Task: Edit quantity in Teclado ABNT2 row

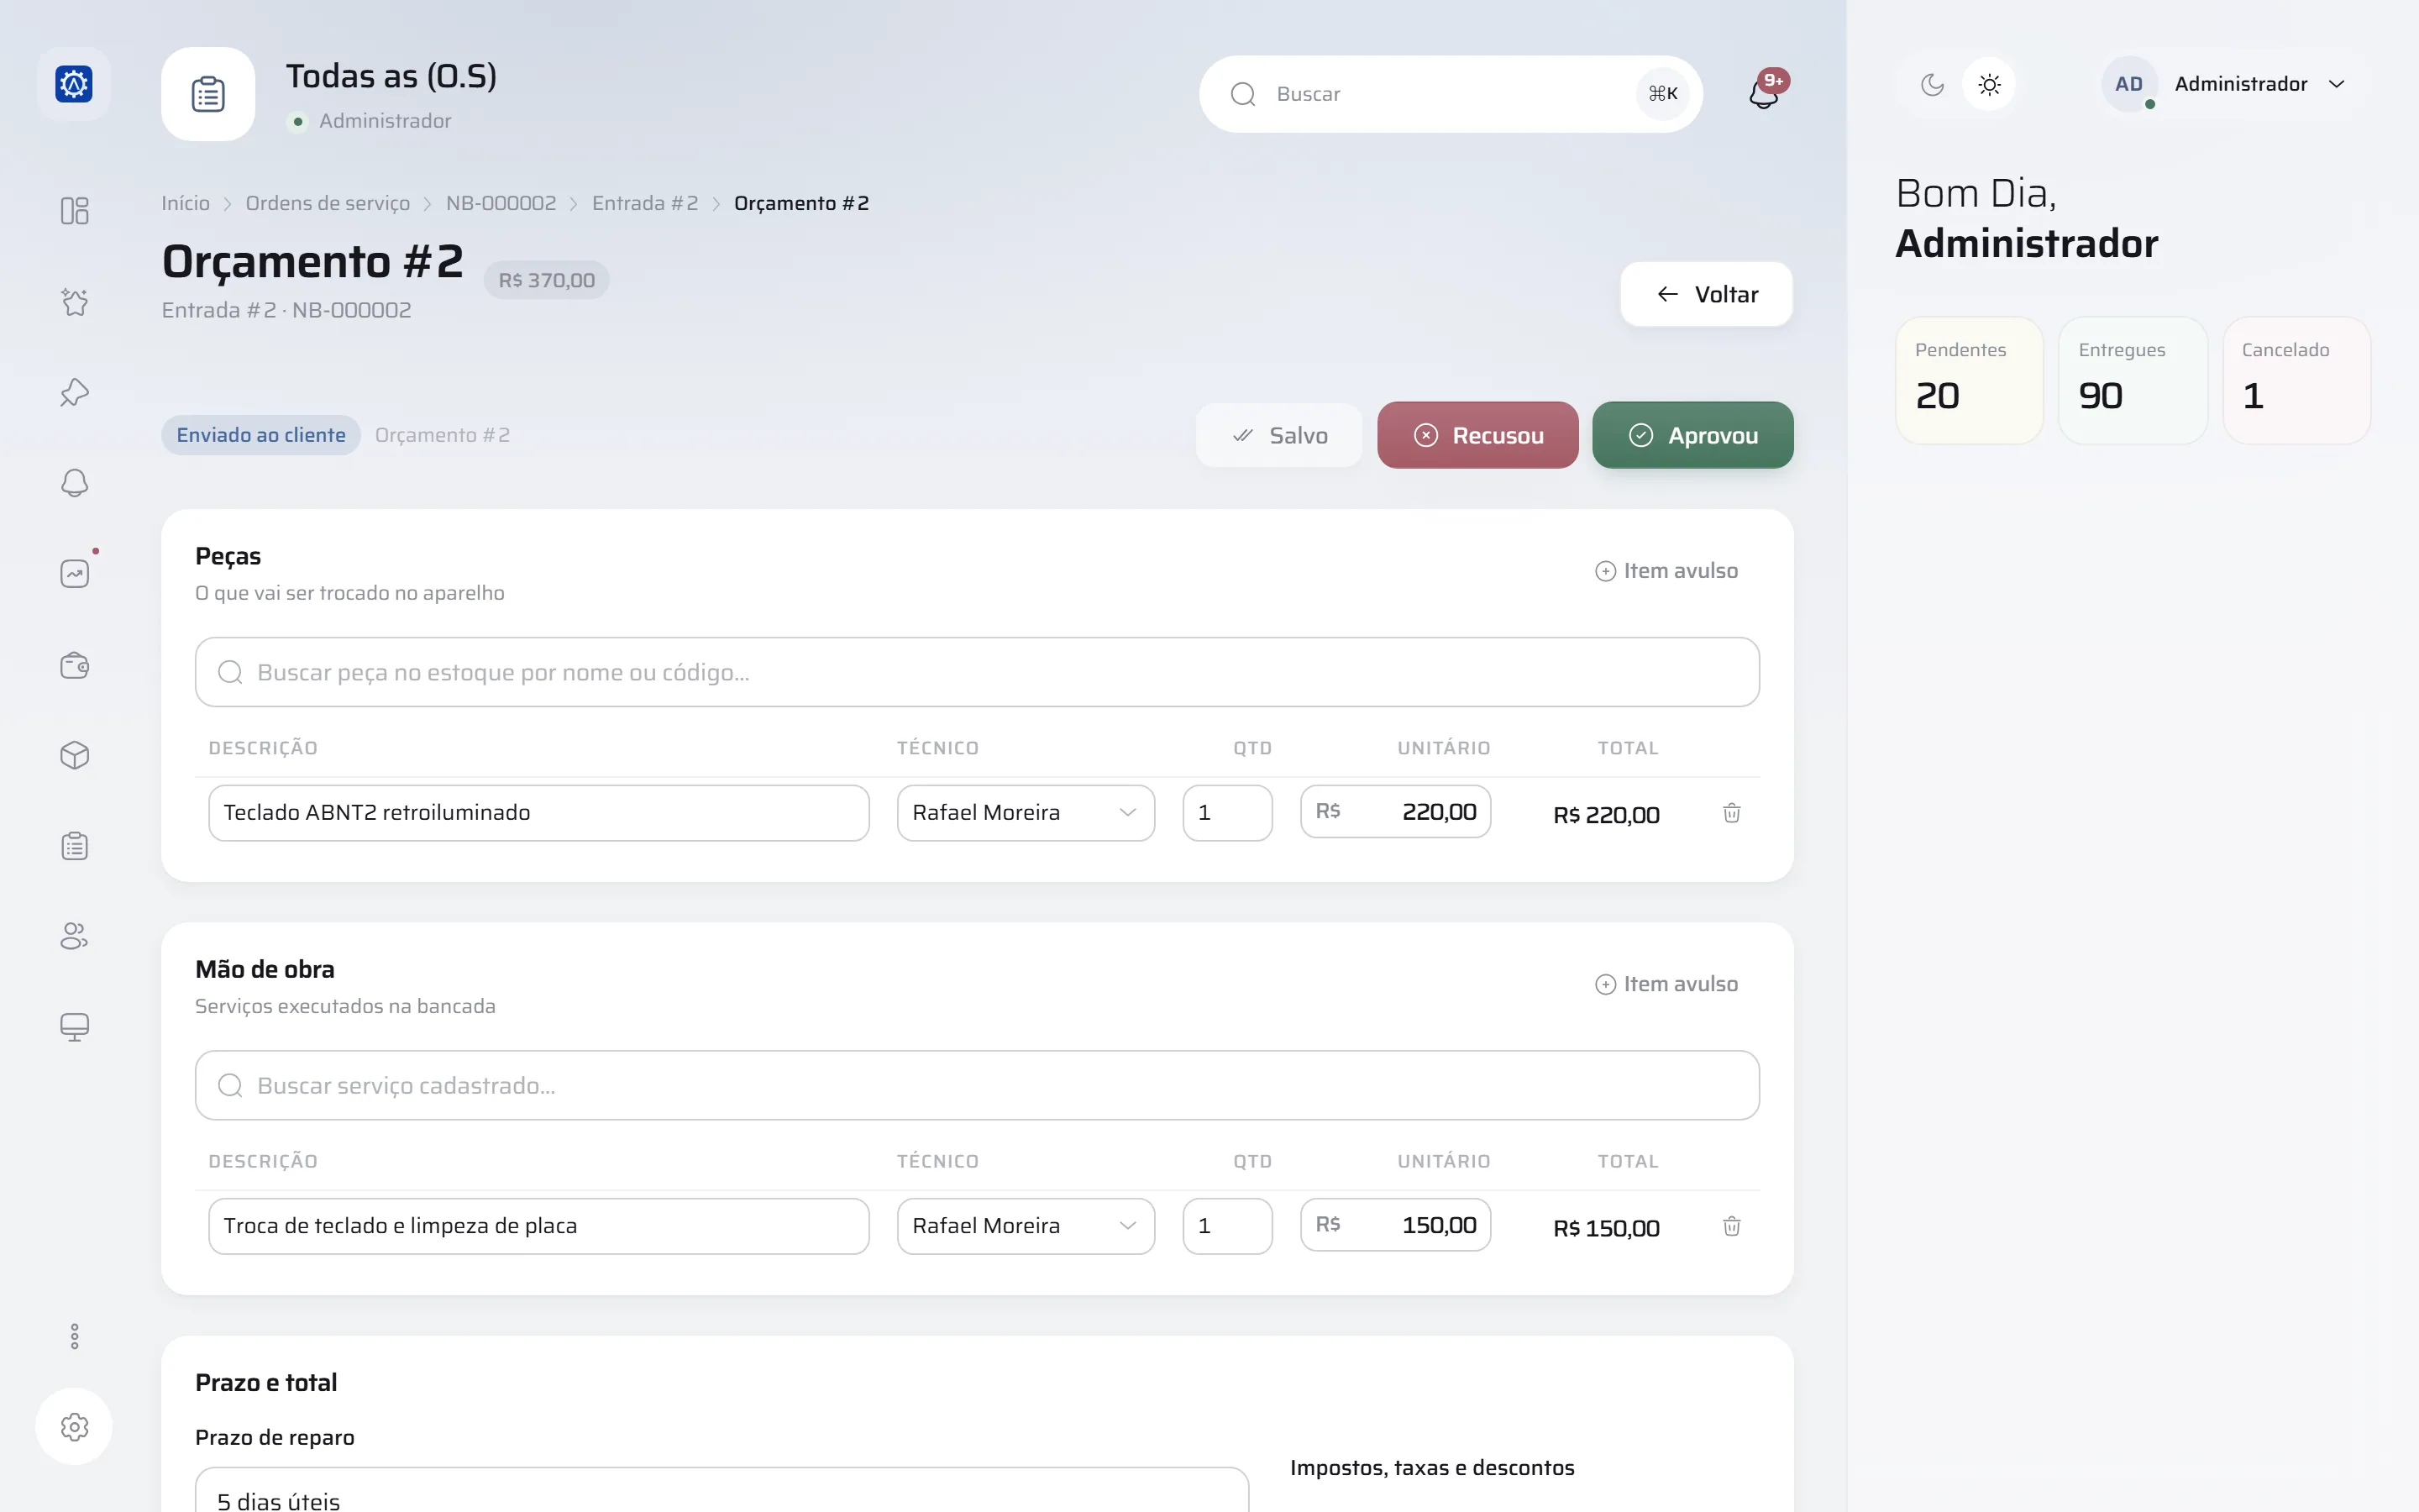Action: click(x=1227, y=813)
